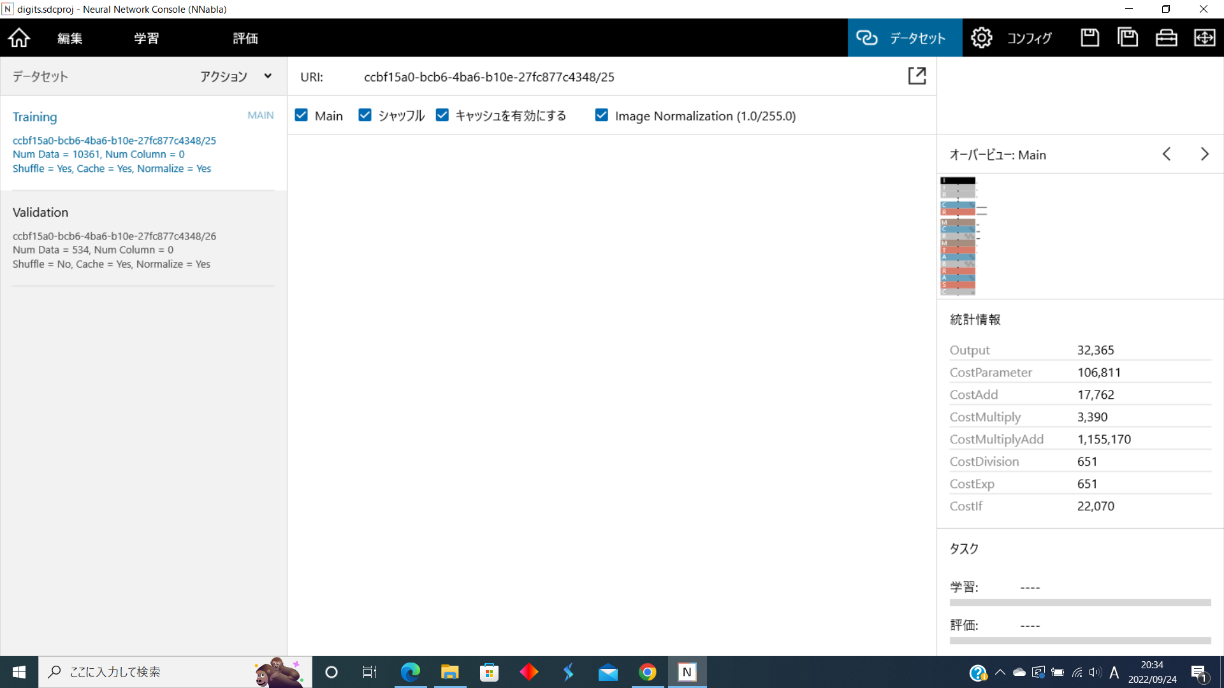Click the Home icon
This screenshot has width=1224, height=688.
[19, 38]
